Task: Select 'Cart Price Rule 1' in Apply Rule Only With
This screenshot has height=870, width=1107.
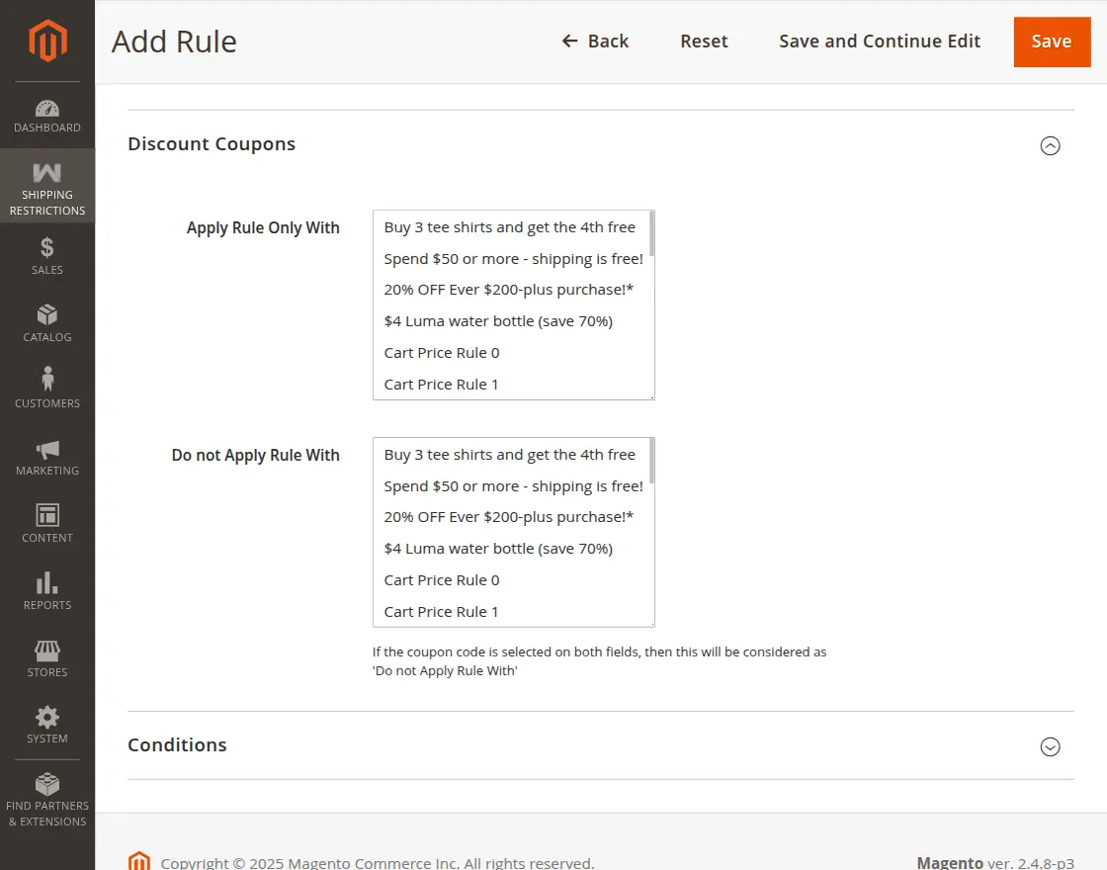Action: pyautogui.click(x=511, y=385)
